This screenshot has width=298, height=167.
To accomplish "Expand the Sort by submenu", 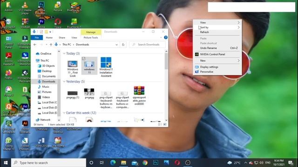I will click(217, 27).
